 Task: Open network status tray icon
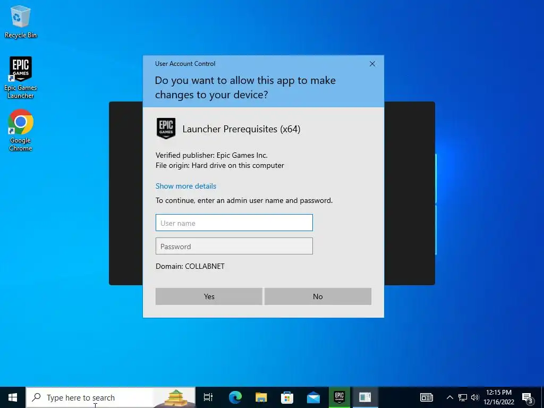[x=463, y=397]
